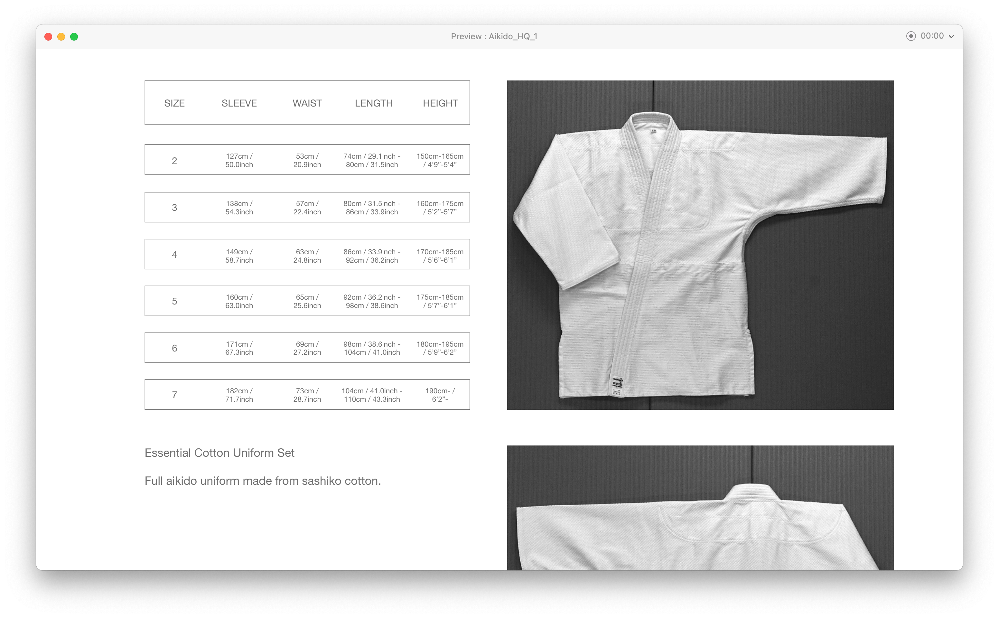
Task: Click height value 170cm-185cm
Action: pos(440,256)
